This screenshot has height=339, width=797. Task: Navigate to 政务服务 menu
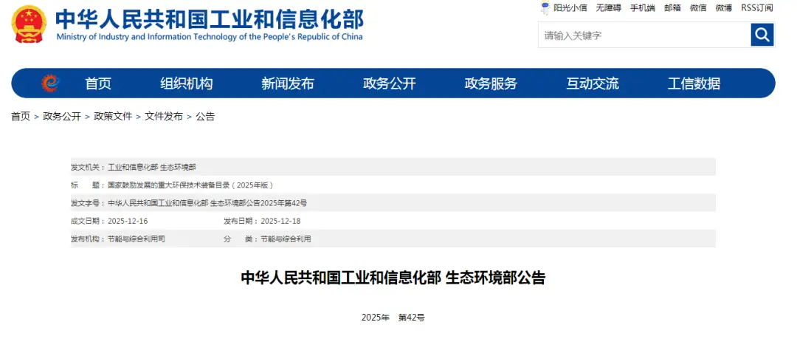click(491, 83)
